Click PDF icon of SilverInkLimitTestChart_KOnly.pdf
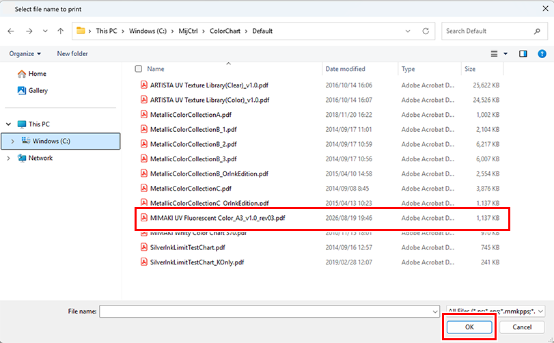This screenshot has height=343, width=554. pos(144,262)
